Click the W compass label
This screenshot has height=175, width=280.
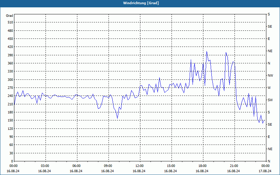(x=269, y=88)
